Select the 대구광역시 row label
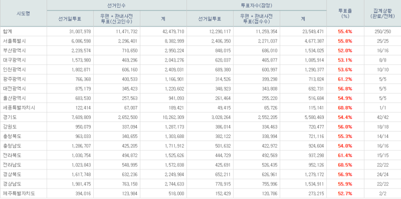Image resolution: width=401 pixels, height=199 pixels. tap(15, 60)
